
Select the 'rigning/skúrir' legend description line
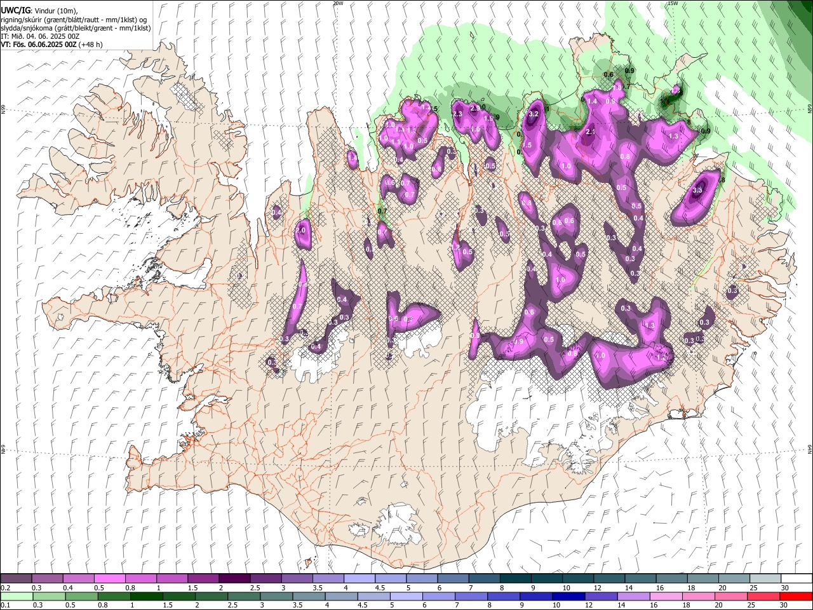tap(74, 19)
